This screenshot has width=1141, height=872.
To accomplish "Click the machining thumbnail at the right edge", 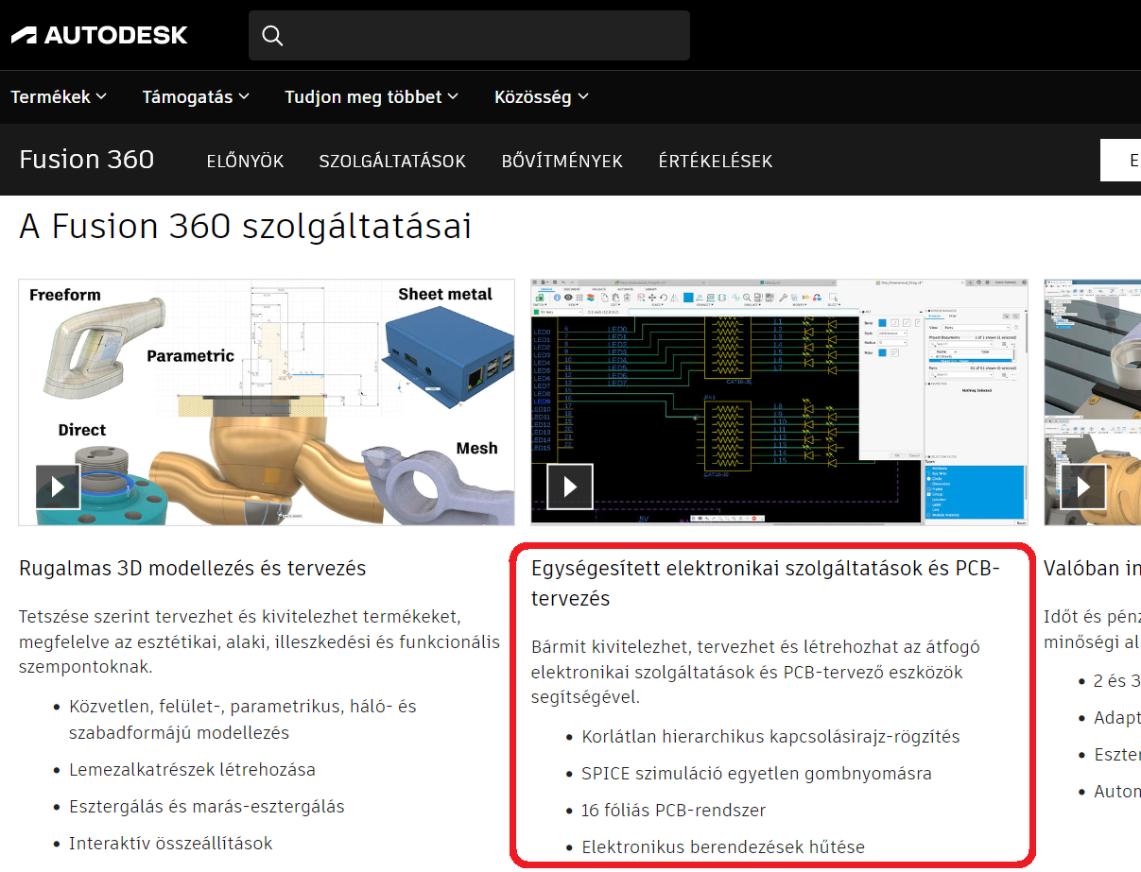I will click(1092, 402).
